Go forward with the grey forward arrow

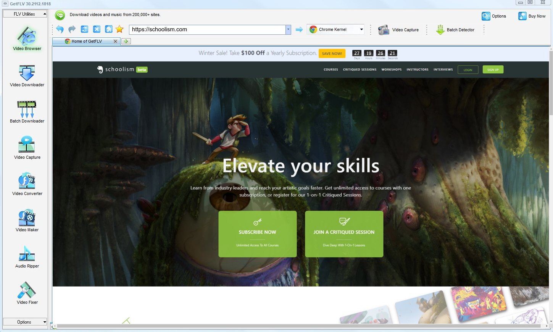click(x=72, y=29)
